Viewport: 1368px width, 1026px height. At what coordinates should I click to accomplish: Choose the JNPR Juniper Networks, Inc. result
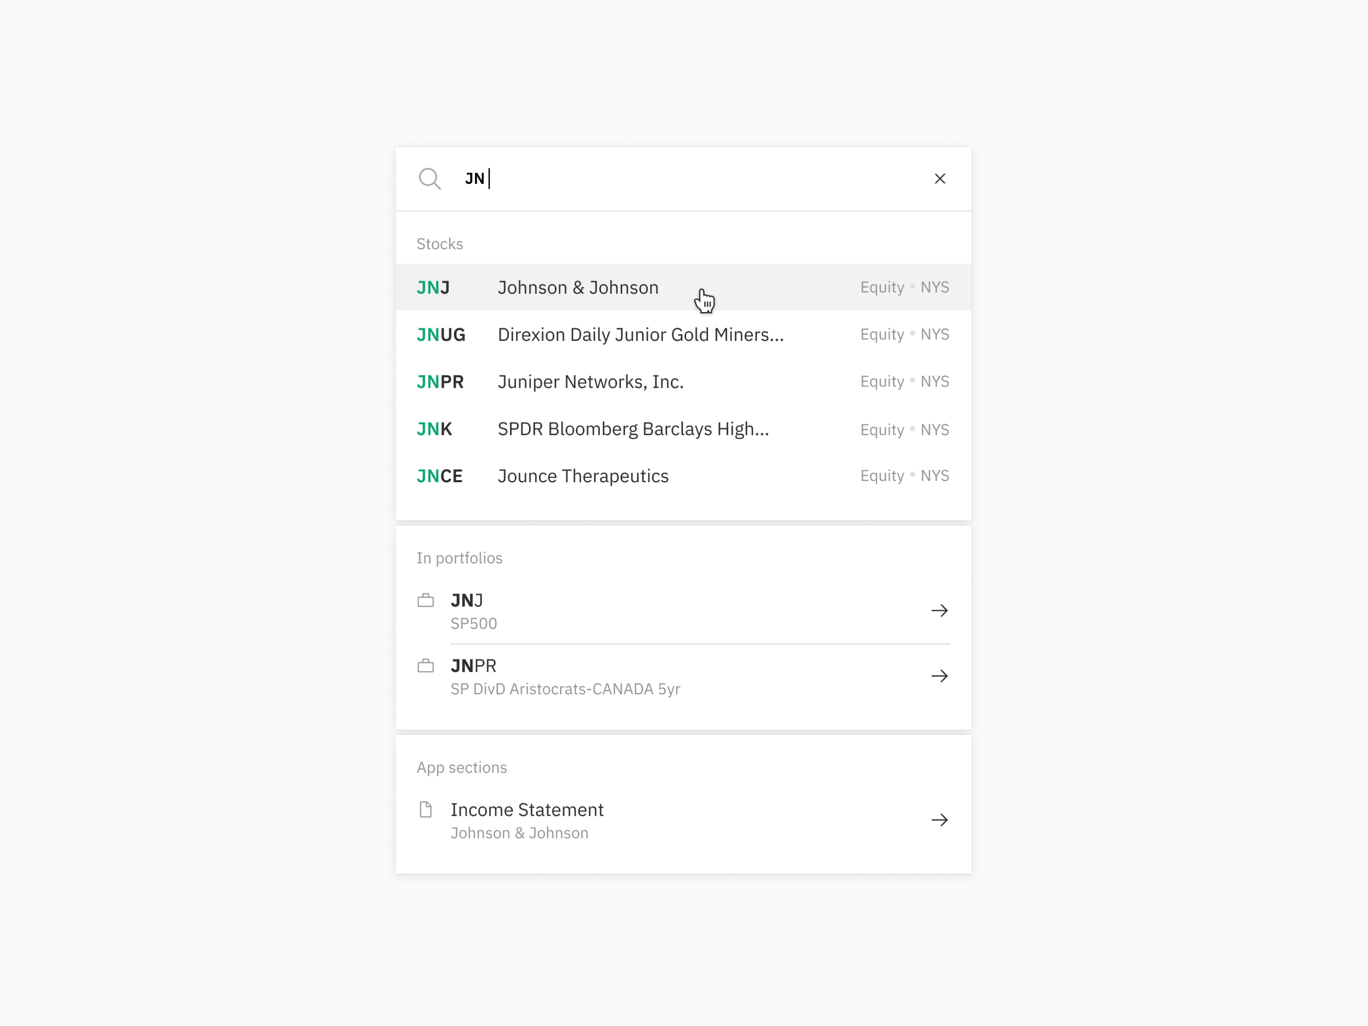pos(684,382)
